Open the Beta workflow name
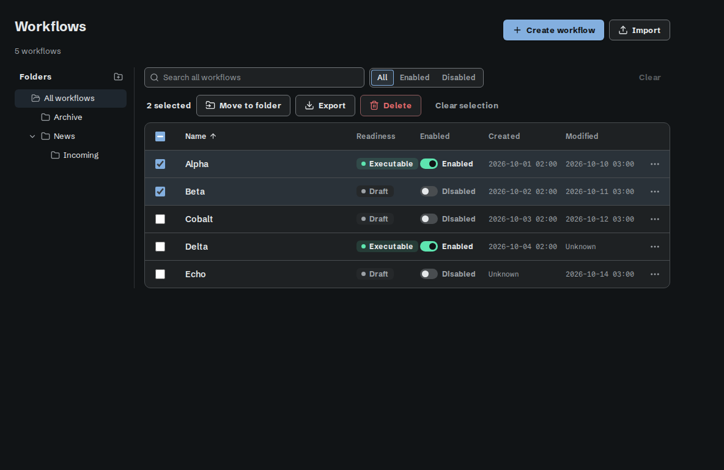This screenshot has width=724, height=470. (x=195, y=192)
